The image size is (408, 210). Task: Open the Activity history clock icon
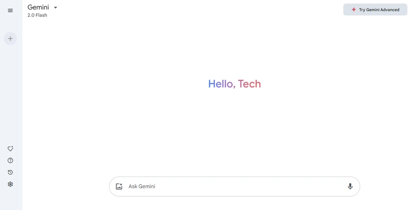click(x=10, y=172)
